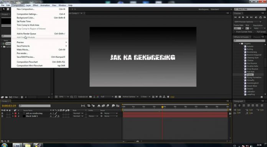Image resolution: width=267 pixels, height=147 pixels.
Task: Enable From Current Time checkbox
Action: 235,32
